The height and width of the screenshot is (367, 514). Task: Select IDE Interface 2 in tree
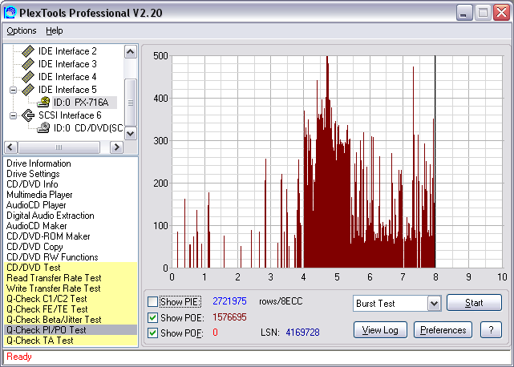click(67, 51)
